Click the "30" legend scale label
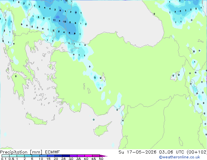Viewport: 207px width, 160px height. point(71,159)
